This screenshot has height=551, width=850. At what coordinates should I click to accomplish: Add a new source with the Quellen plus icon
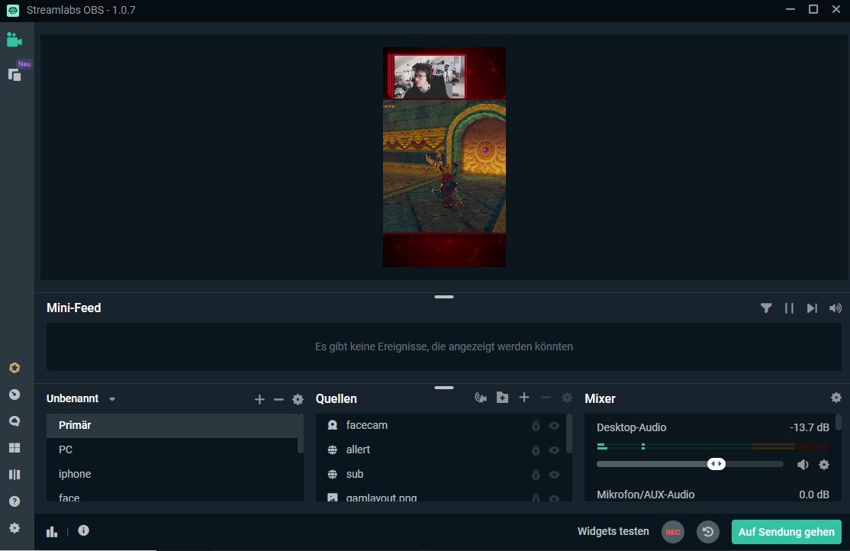coord(523,398)
